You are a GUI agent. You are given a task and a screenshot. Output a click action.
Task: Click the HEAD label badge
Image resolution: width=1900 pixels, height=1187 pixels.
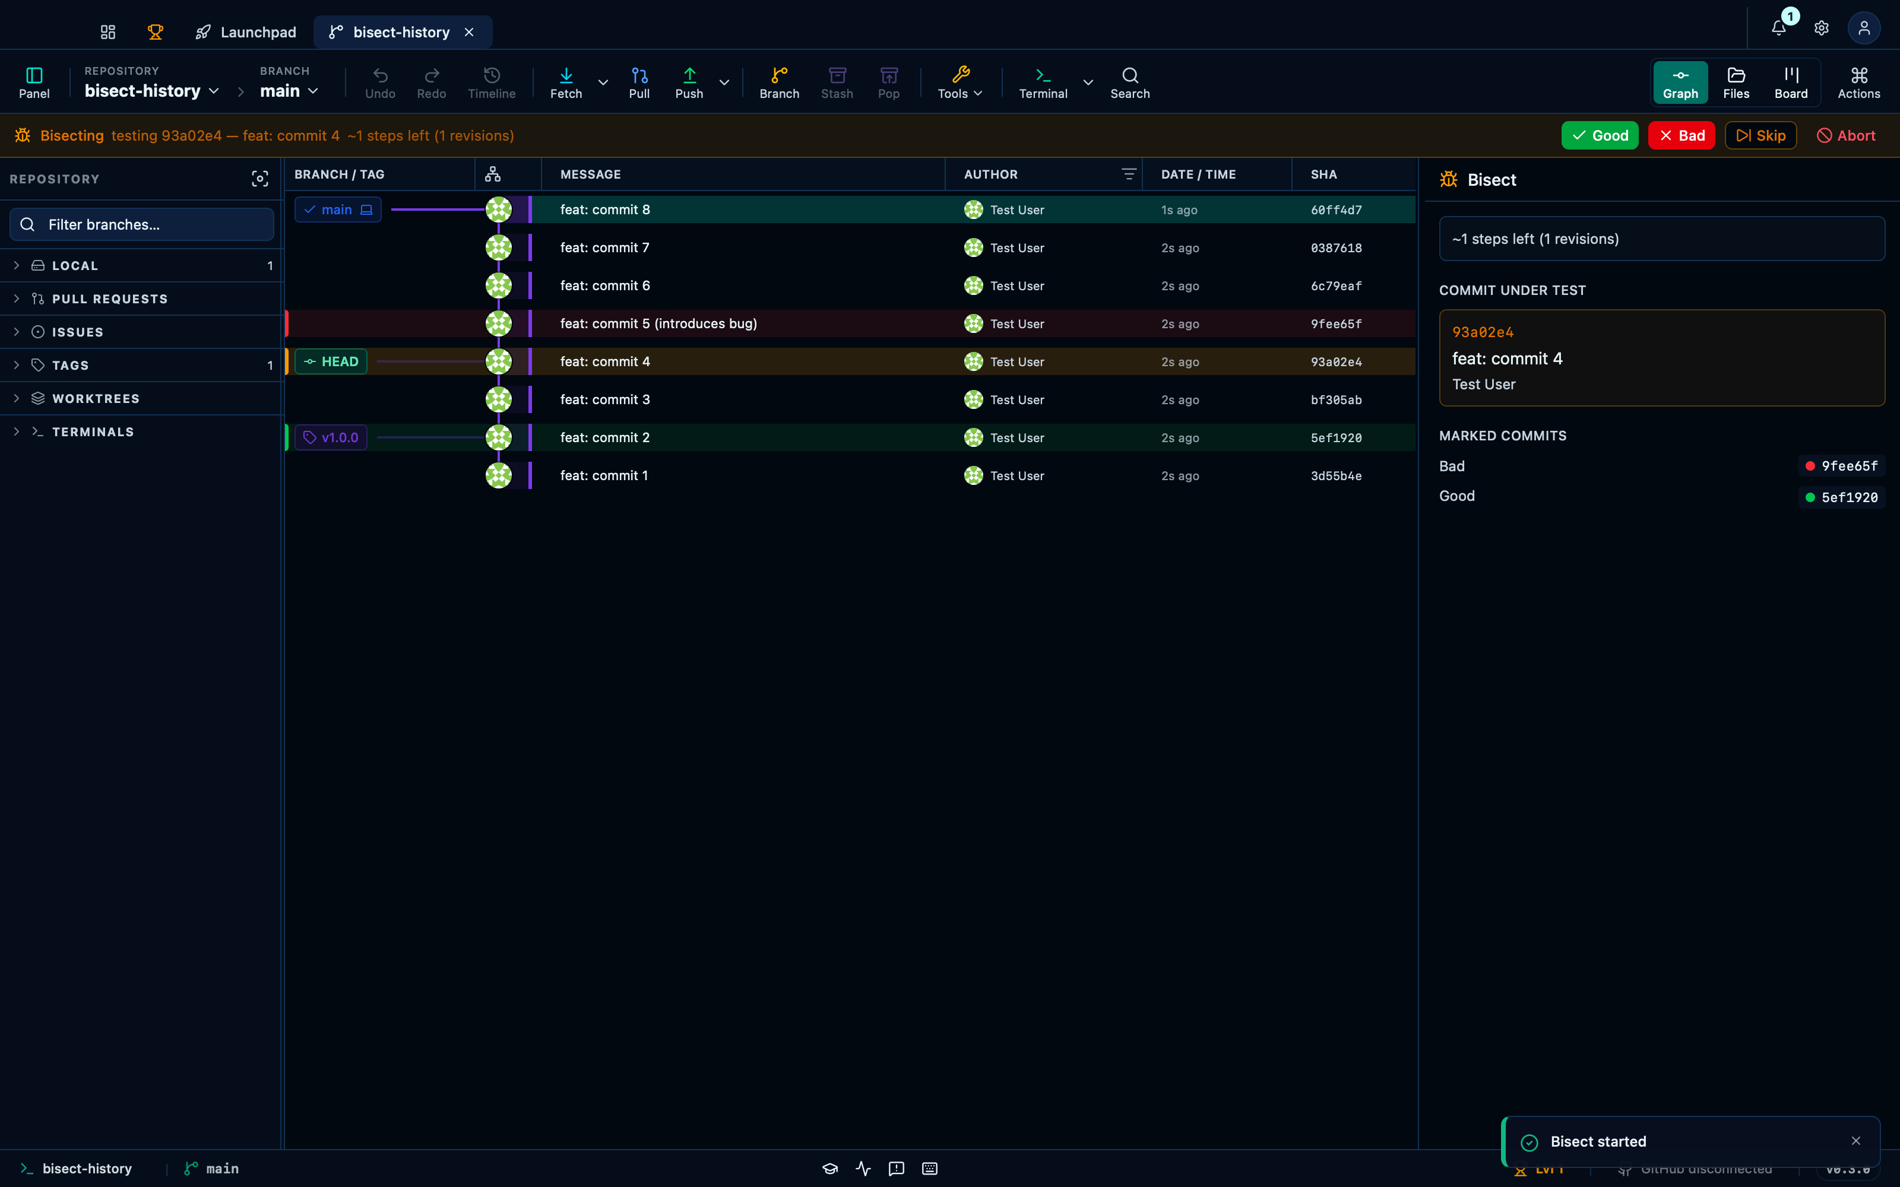331,361
